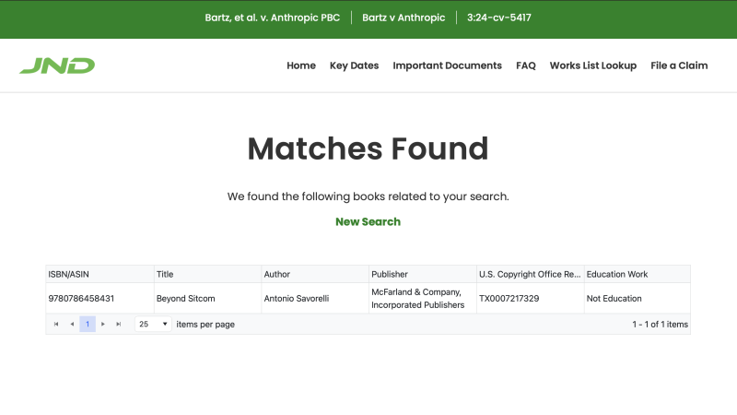
Task: Open Important Documents page
Action: [x=448, y=65]
